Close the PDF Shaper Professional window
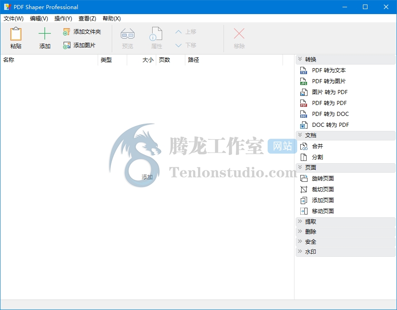The width and height of the screenshot is (397, 310). pyautogui.click(x=386, y=7)
